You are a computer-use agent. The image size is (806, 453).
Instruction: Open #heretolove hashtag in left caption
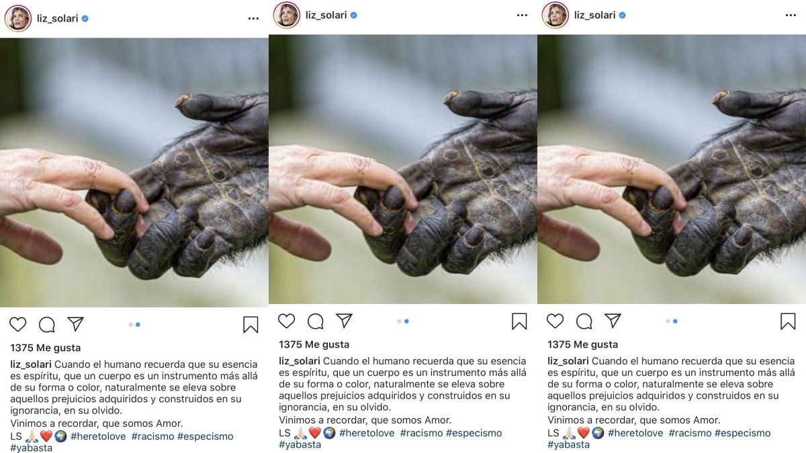tap(98, 436)
